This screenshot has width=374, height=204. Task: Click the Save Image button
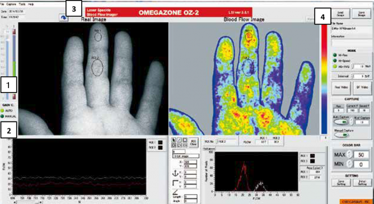(361, 14)
